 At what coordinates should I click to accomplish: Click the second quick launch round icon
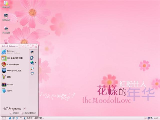point(13,118)
